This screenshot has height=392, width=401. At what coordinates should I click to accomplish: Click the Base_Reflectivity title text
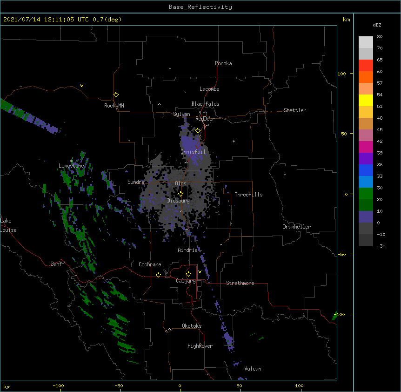[x=200, y=7]
